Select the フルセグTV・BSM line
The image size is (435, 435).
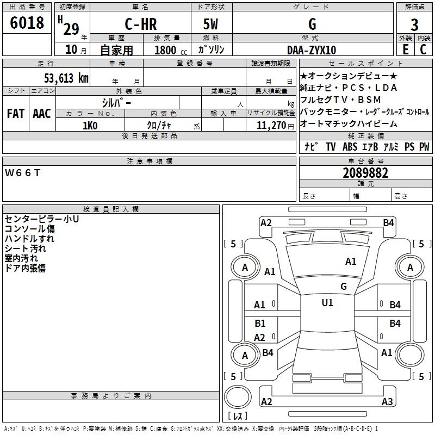tap(340, 100)
